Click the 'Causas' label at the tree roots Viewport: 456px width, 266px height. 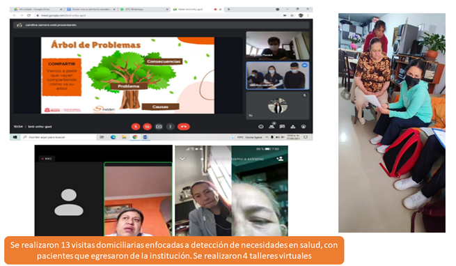(160, 107)
